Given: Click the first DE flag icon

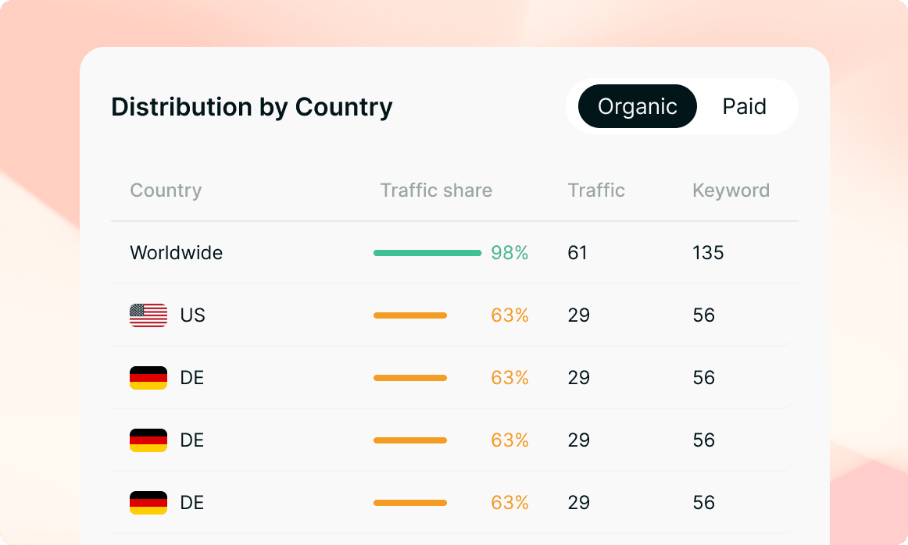Looking at the screenshot, I should [148, 377].
